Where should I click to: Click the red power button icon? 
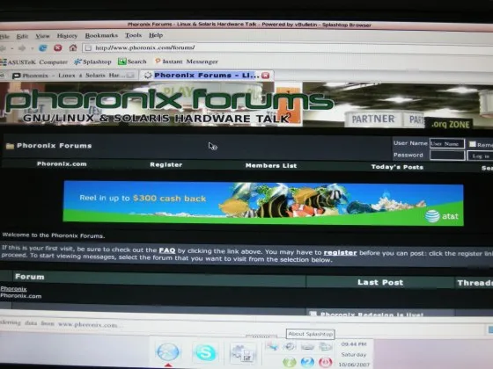(326, 362)
